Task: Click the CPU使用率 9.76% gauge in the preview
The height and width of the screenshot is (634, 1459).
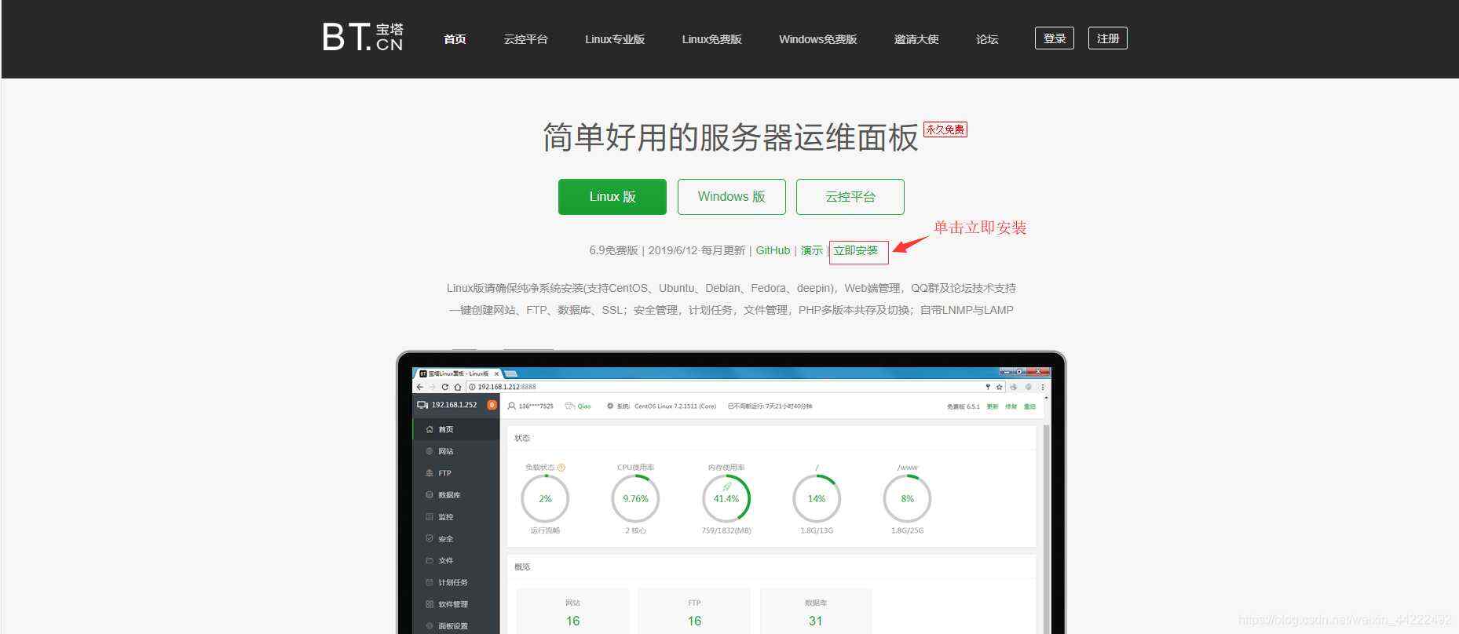Action: [x=635, y=499]
